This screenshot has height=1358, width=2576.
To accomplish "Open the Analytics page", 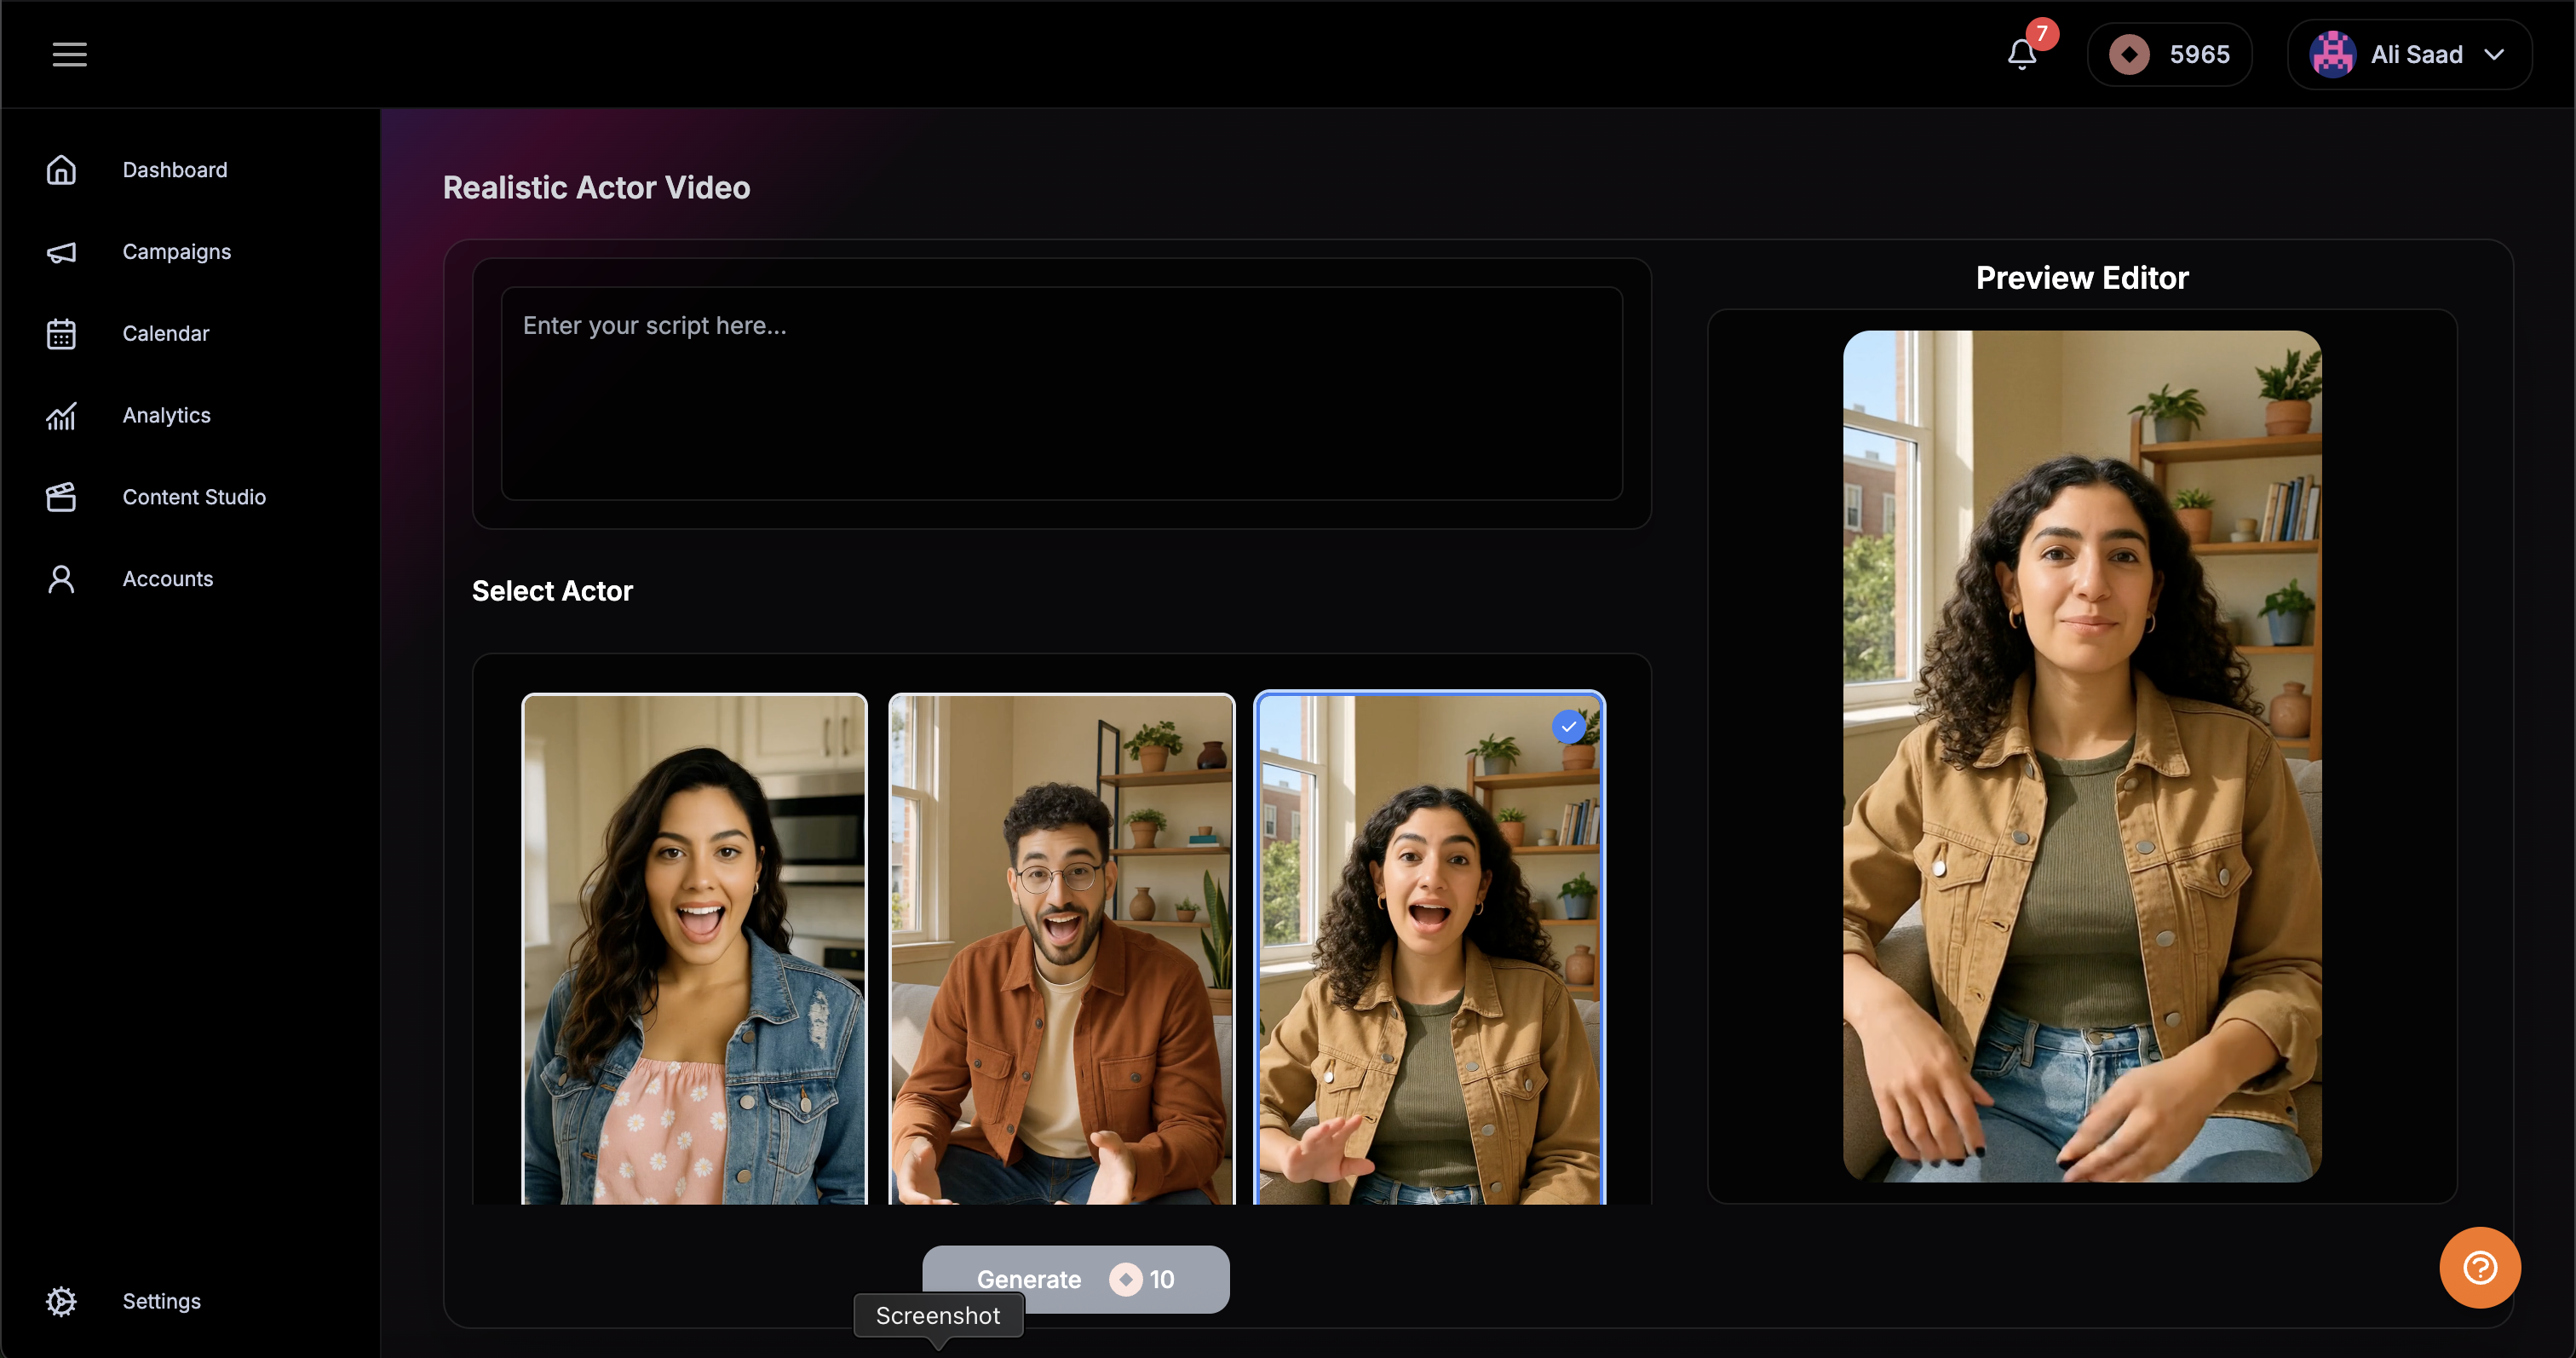I will point(167,416).
